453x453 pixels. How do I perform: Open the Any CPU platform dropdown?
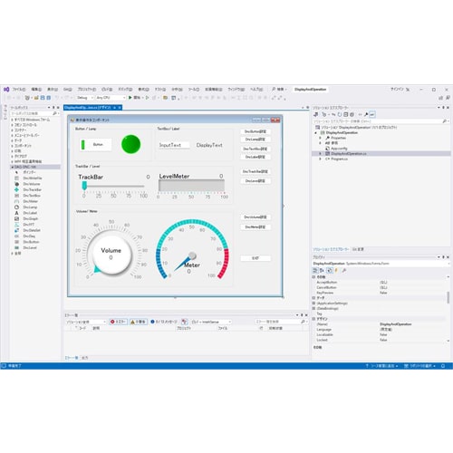pos(111,98)
